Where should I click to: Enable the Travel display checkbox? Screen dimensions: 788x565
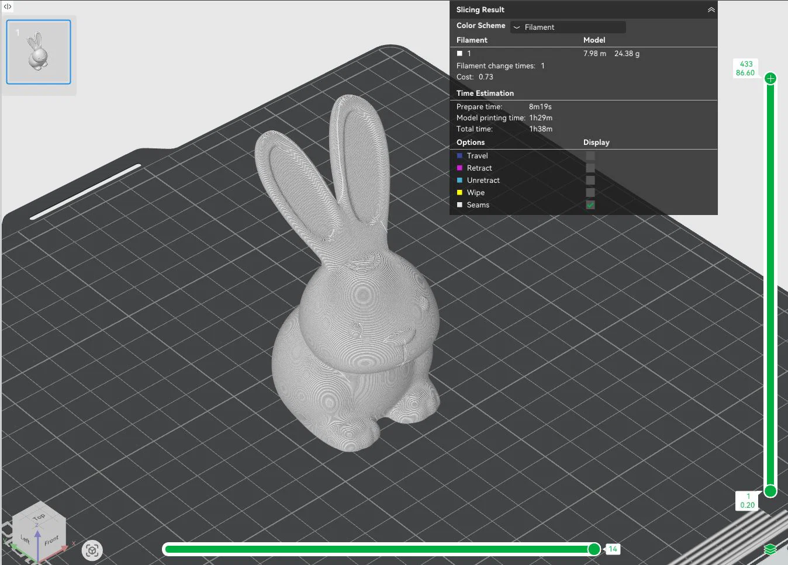pos(590,156)
